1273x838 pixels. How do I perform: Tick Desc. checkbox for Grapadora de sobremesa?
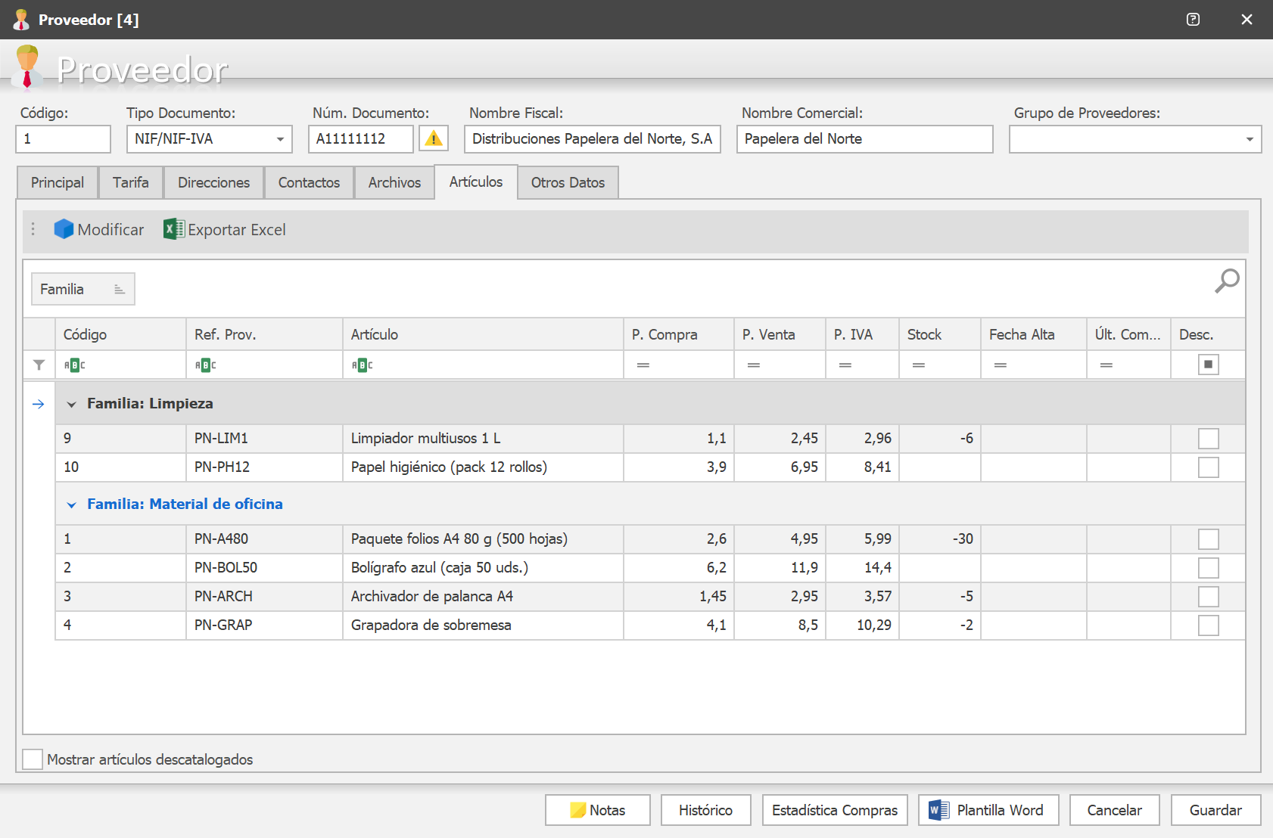1209,625
